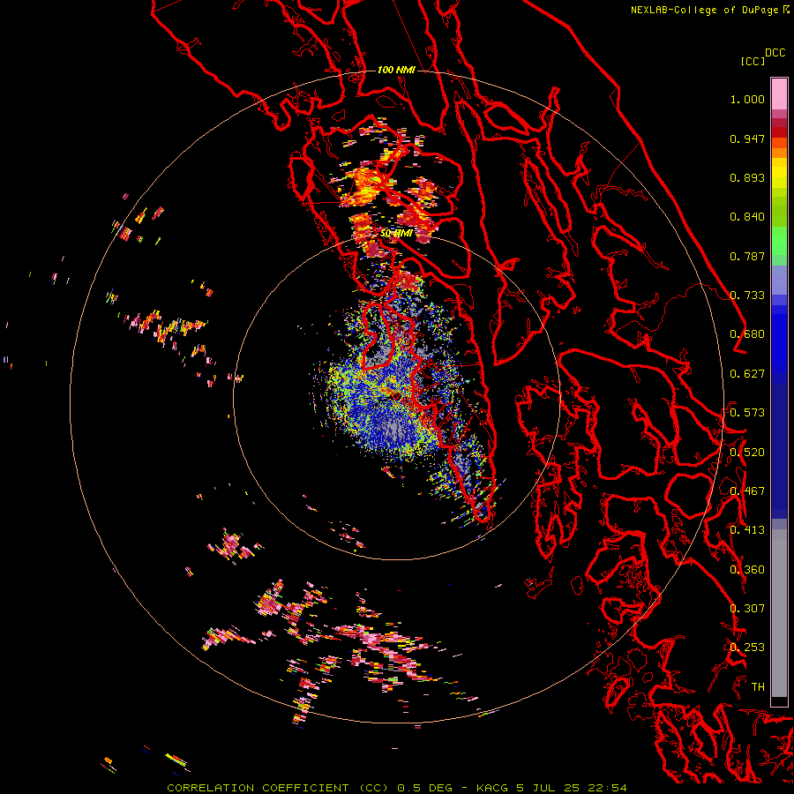Click the 0.947 scale value
794x794 pixels.
(747, 139)
